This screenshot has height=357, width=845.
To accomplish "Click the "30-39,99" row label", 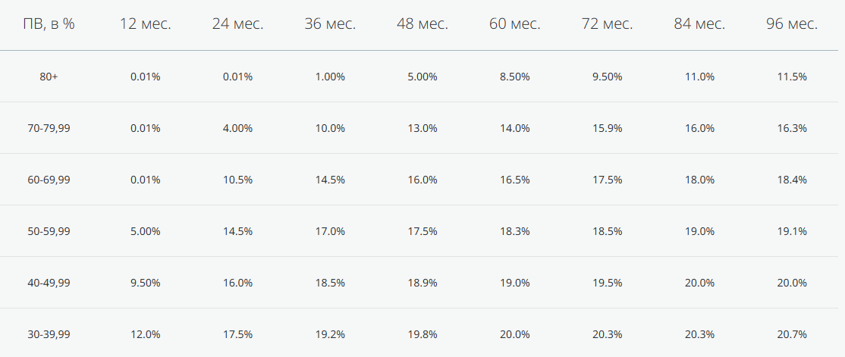I will pos(49,334).
